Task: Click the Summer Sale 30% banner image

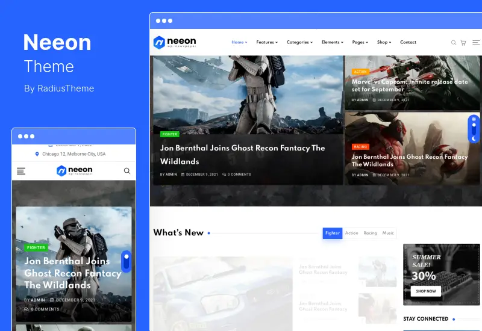Action: click(x=442, y=274)
